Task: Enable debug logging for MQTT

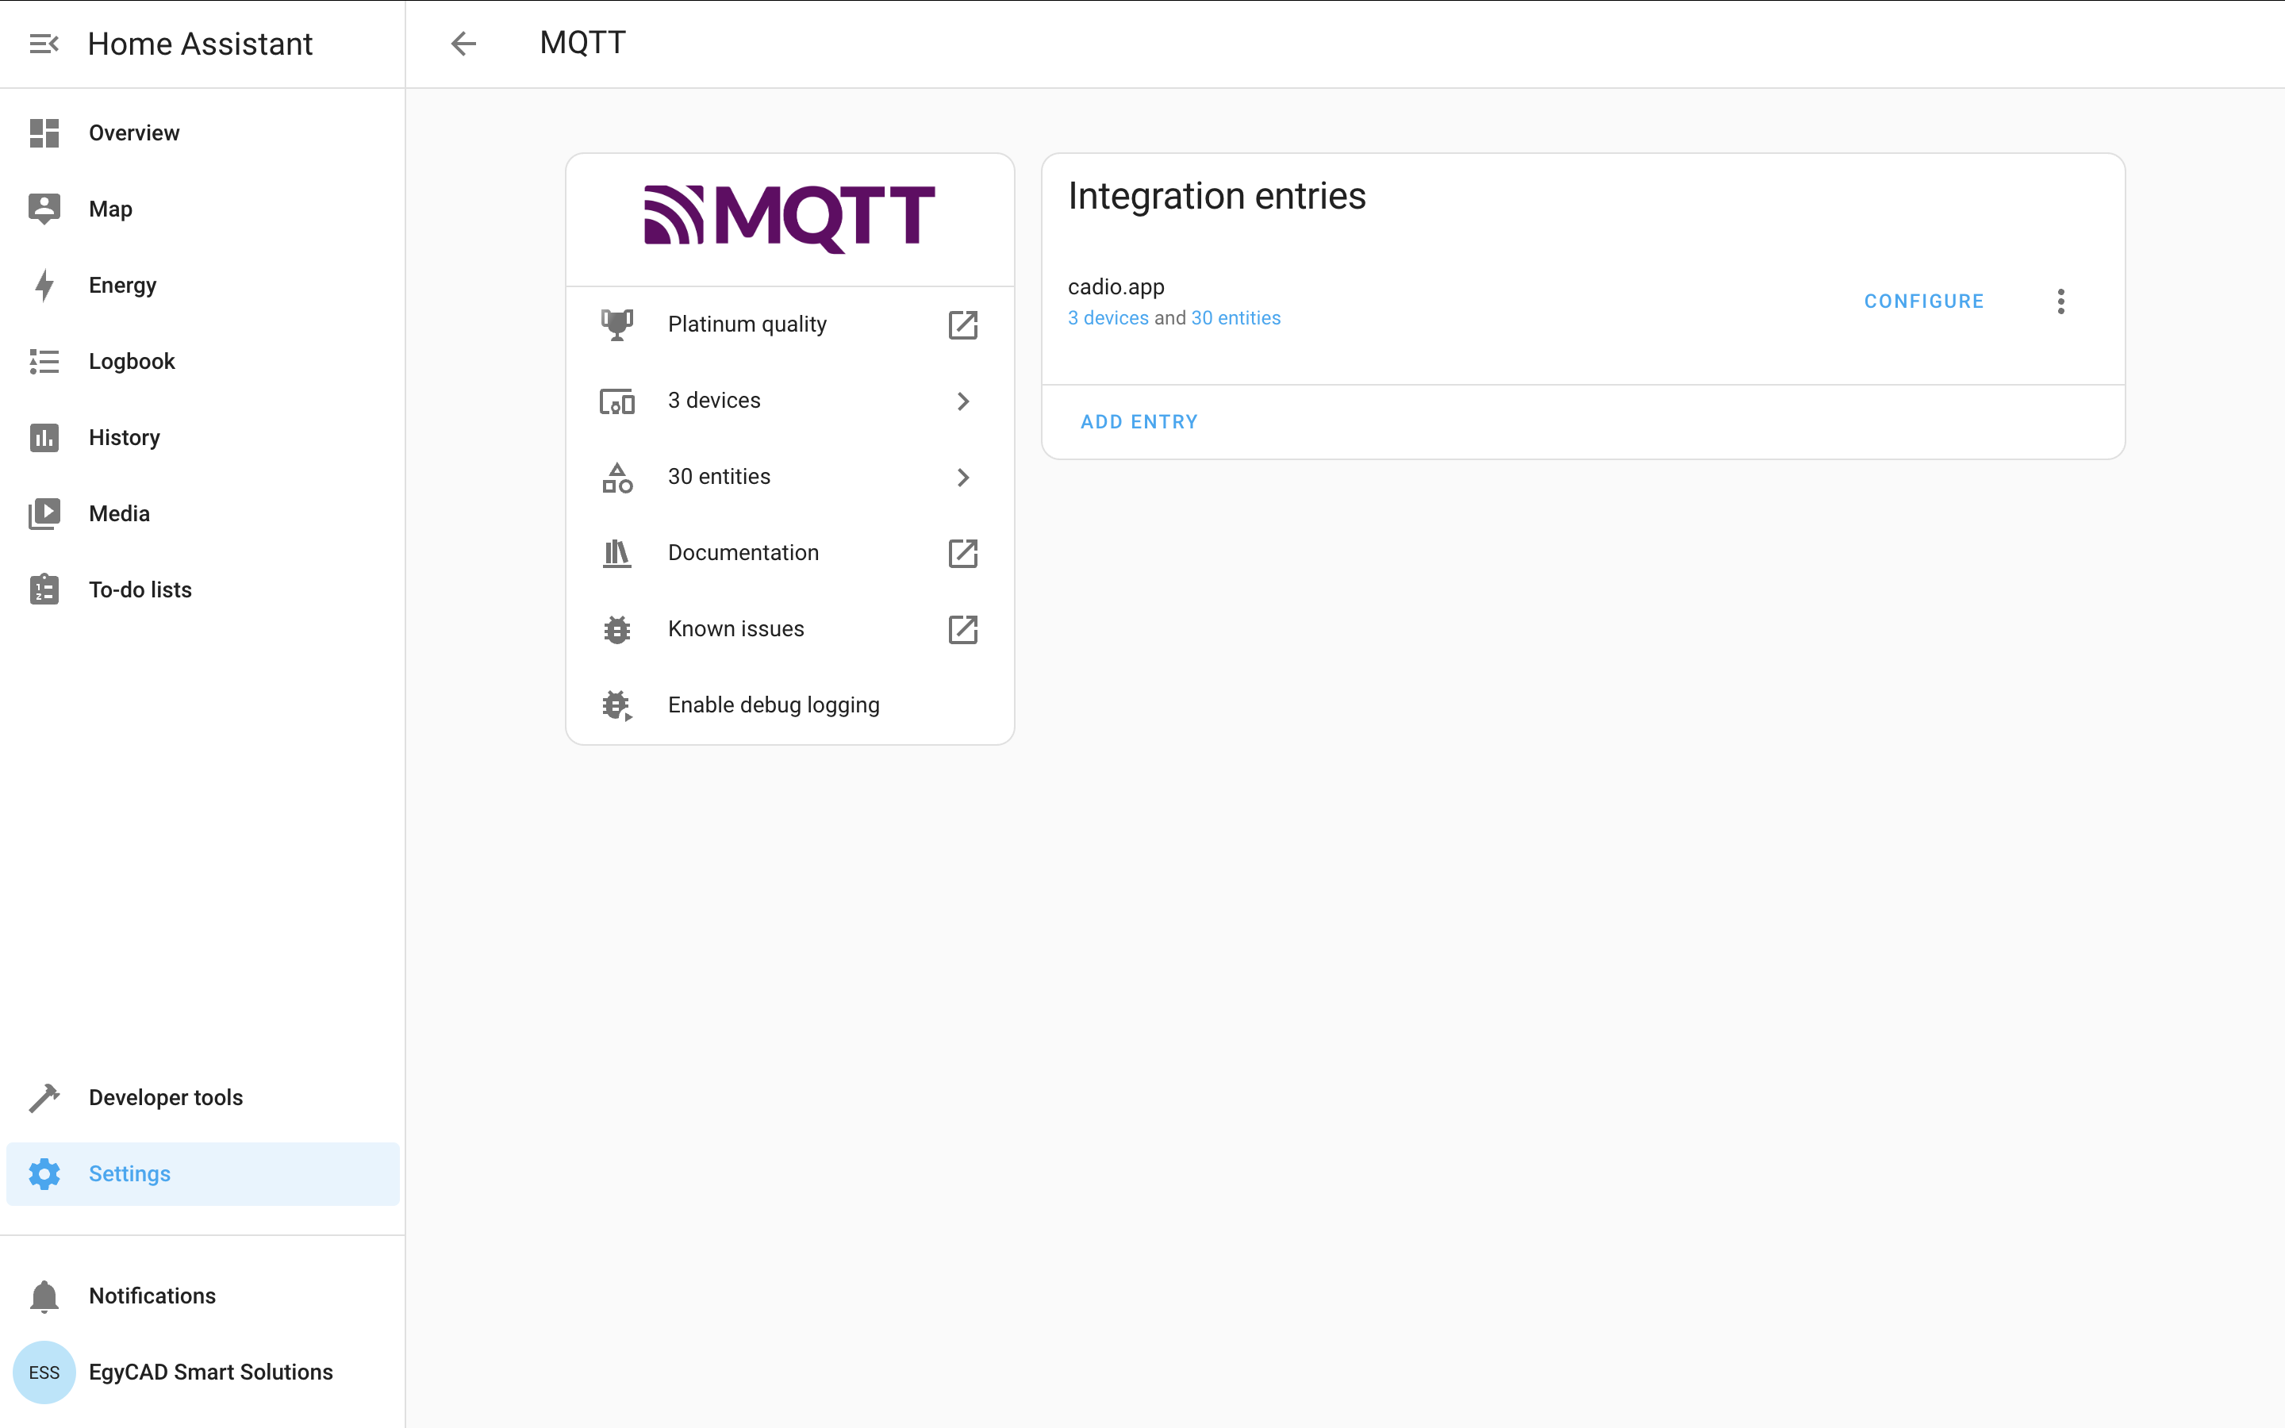Action: click(x=774, y=705)
